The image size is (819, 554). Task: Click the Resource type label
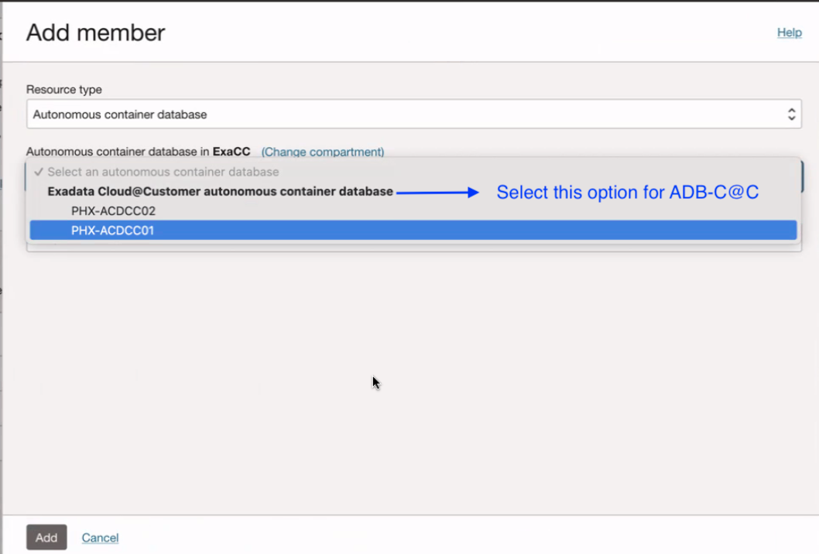64,89
